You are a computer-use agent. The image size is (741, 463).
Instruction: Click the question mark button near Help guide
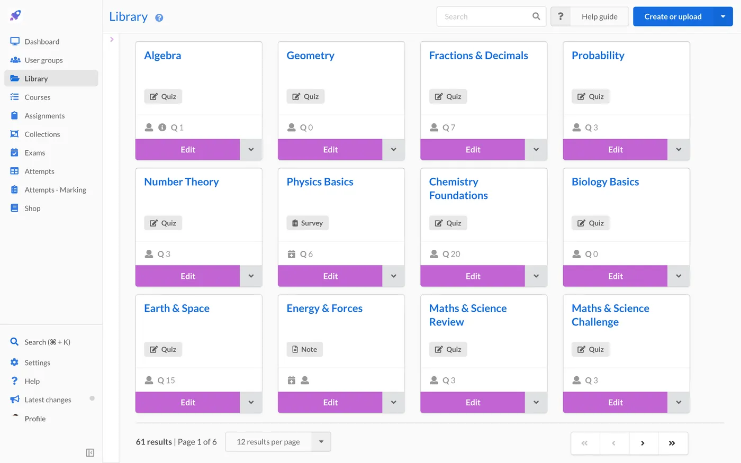click(561, 16)
